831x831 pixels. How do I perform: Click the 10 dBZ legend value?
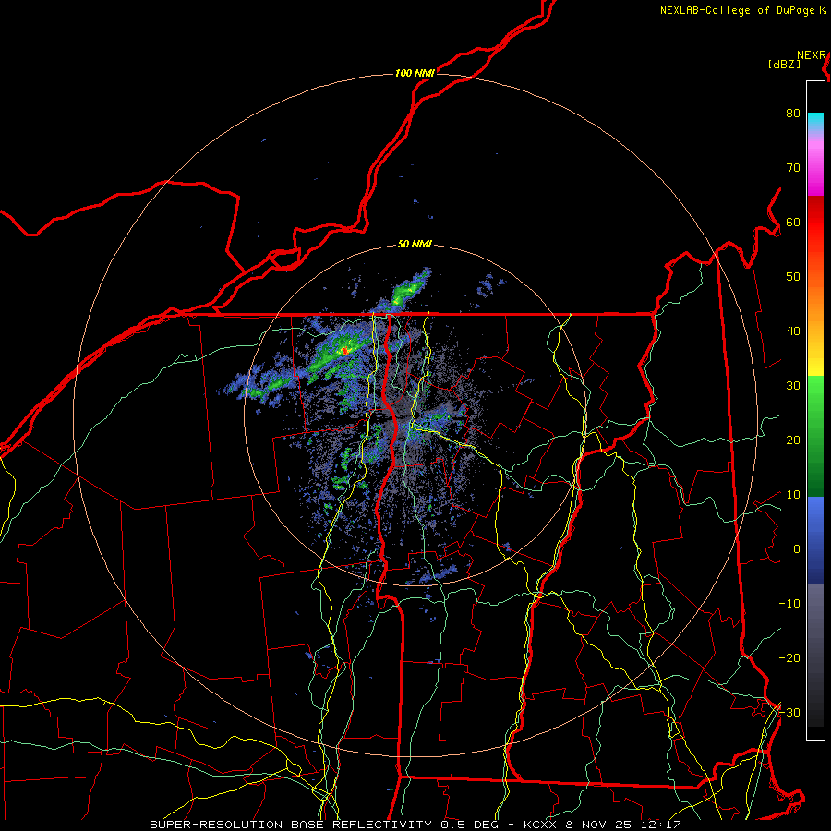tap(793, 495)
